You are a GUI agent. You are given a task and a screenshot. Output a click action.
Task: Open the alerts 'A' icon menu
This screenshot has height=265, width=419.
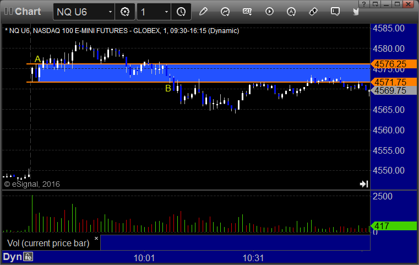(x=291, y=12)
